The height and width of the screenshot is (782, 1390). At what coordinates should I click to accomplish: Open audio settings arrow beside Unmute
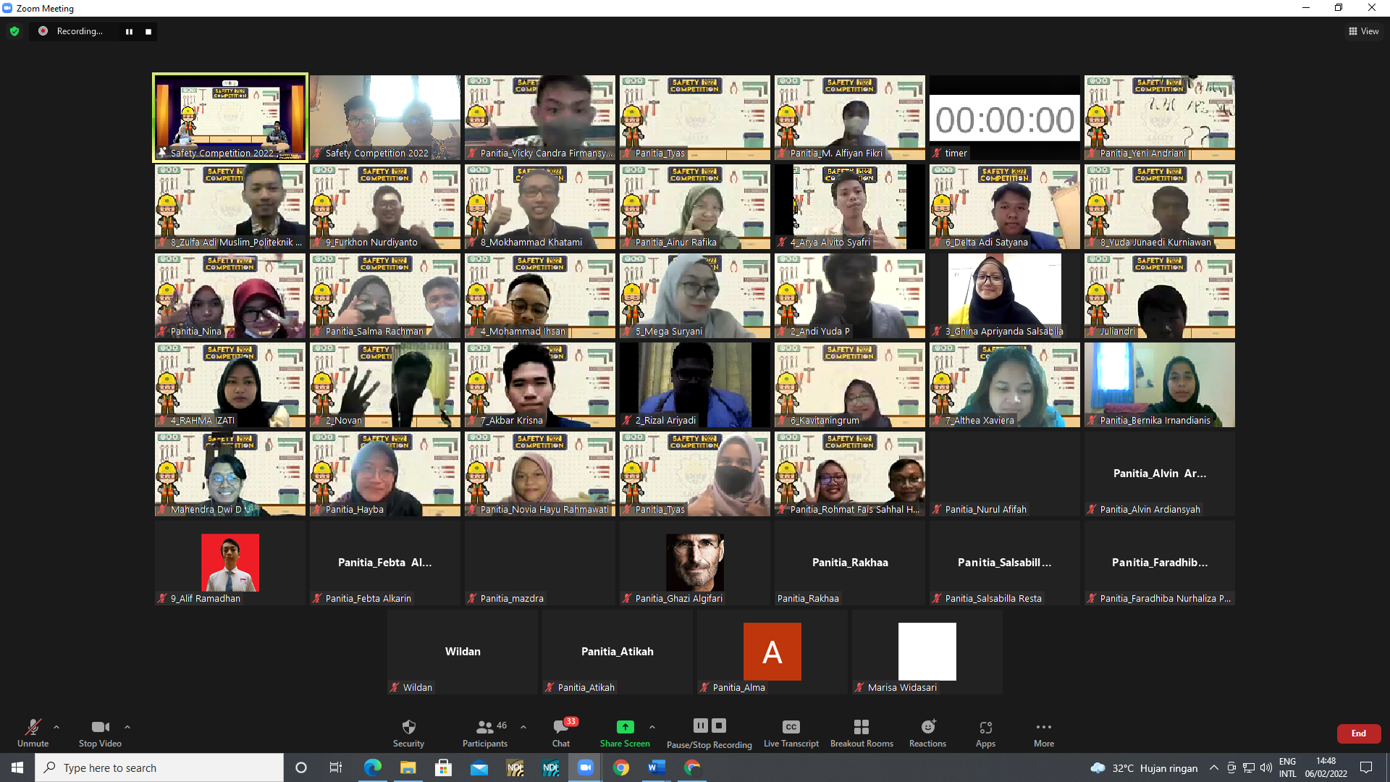pos(56,727)
